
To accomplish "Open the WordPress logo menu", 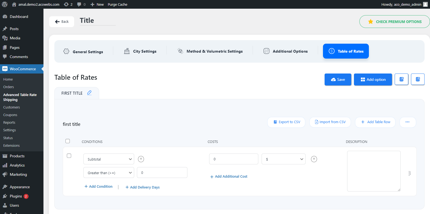I will (x=5, y=4).
